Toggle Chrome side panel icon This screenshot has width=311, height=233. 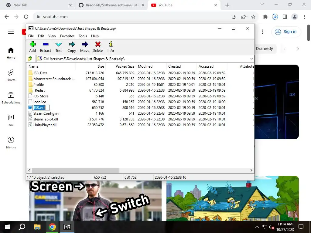click(285, 17)
